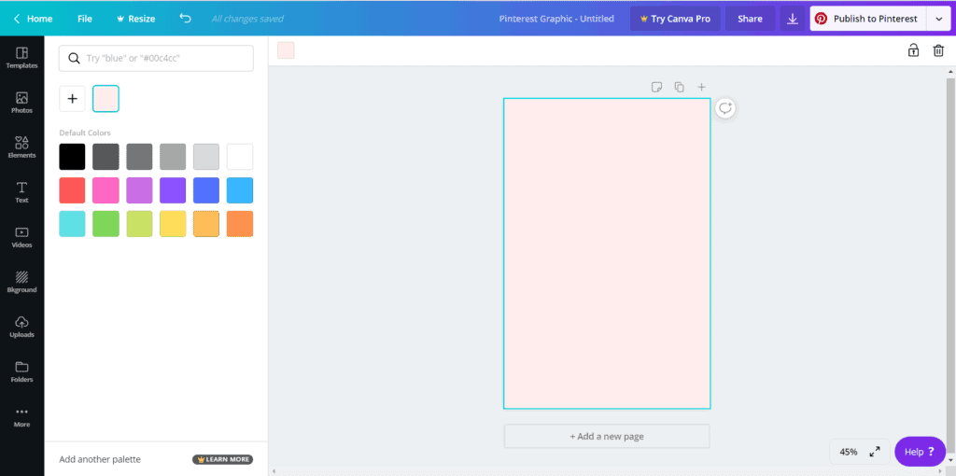Add a new color with plus button
This screenshot has height=476, width=956.
pos(72,99)
